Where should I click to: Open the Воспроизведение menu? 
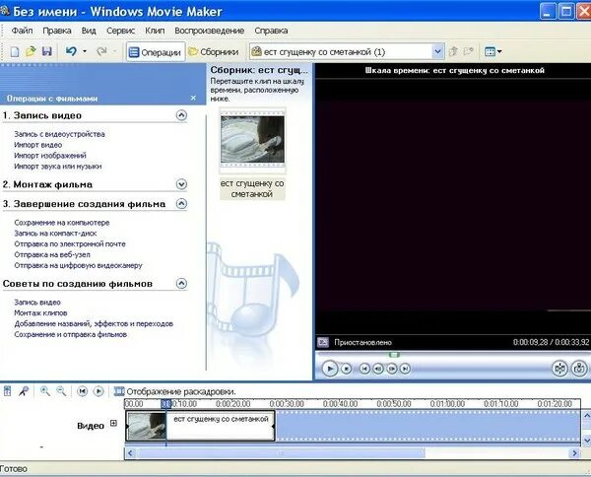pyautogui.click(x=210, y=31)
